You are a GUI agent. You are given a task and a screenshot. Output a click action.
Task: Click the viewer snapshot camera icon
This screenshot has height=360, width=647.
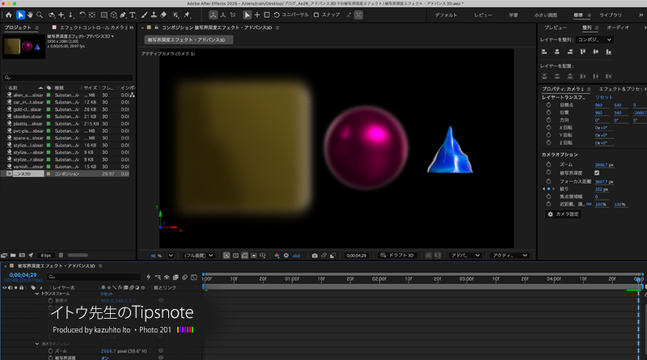315,256
